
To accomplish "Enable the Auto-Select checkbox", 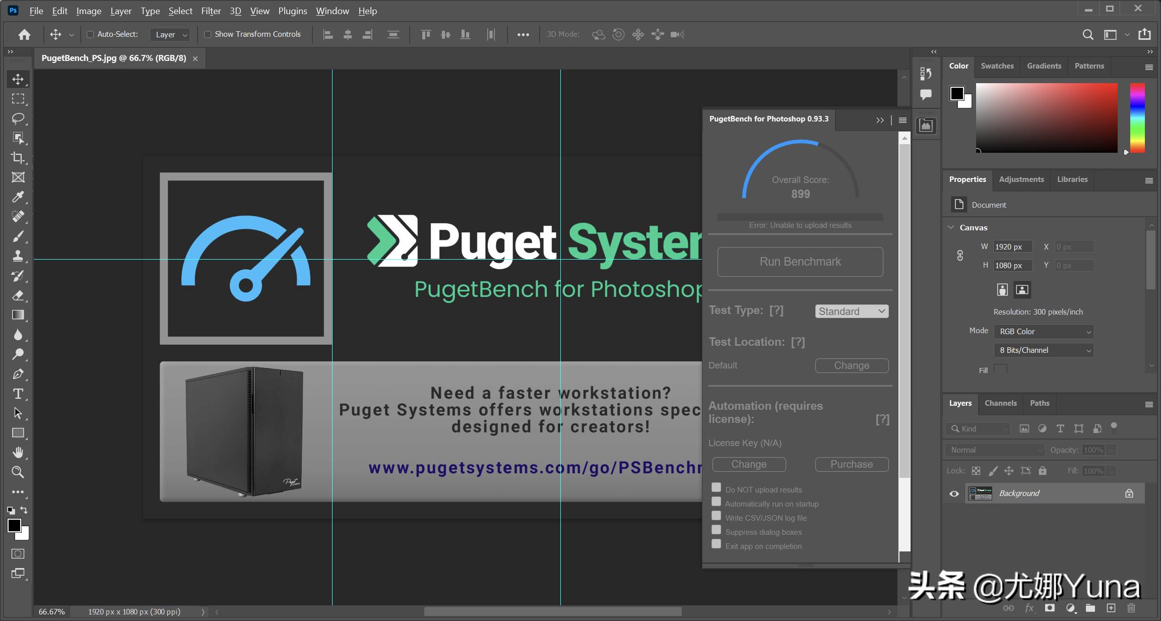I will [90, 34].
